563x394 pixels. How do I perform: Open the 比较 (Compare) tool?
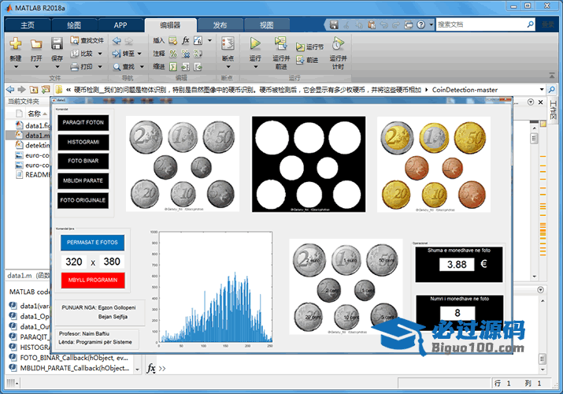82,54
